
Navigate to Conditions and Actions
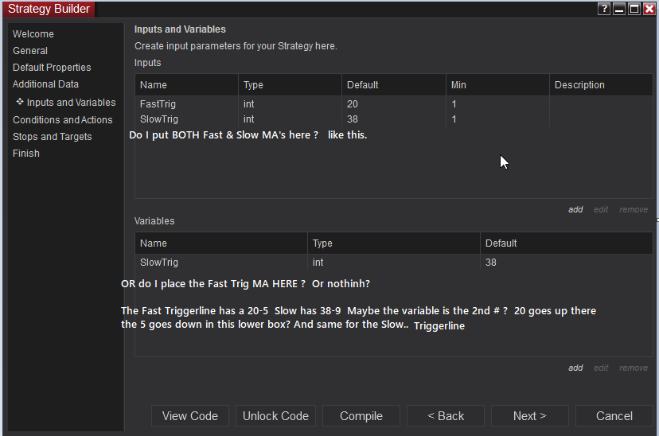62,120
